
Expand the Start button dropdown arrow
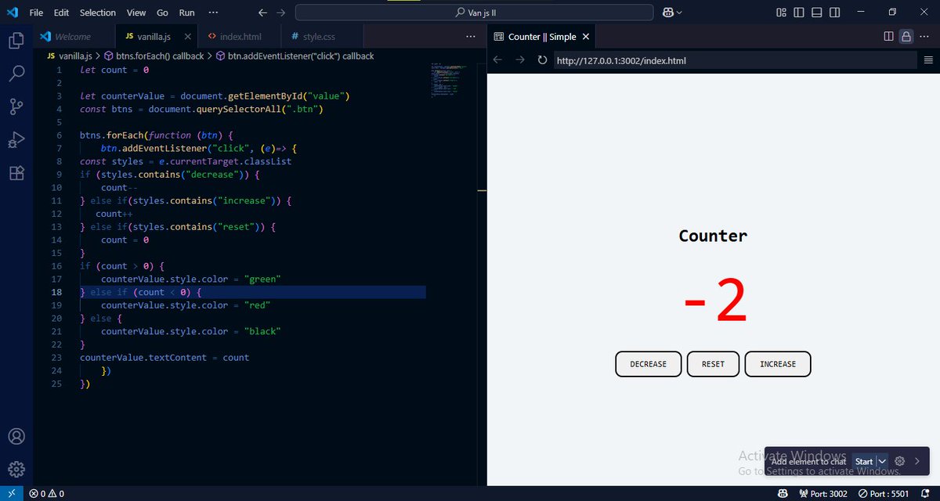pyautogui.click(x=882, y=461)
